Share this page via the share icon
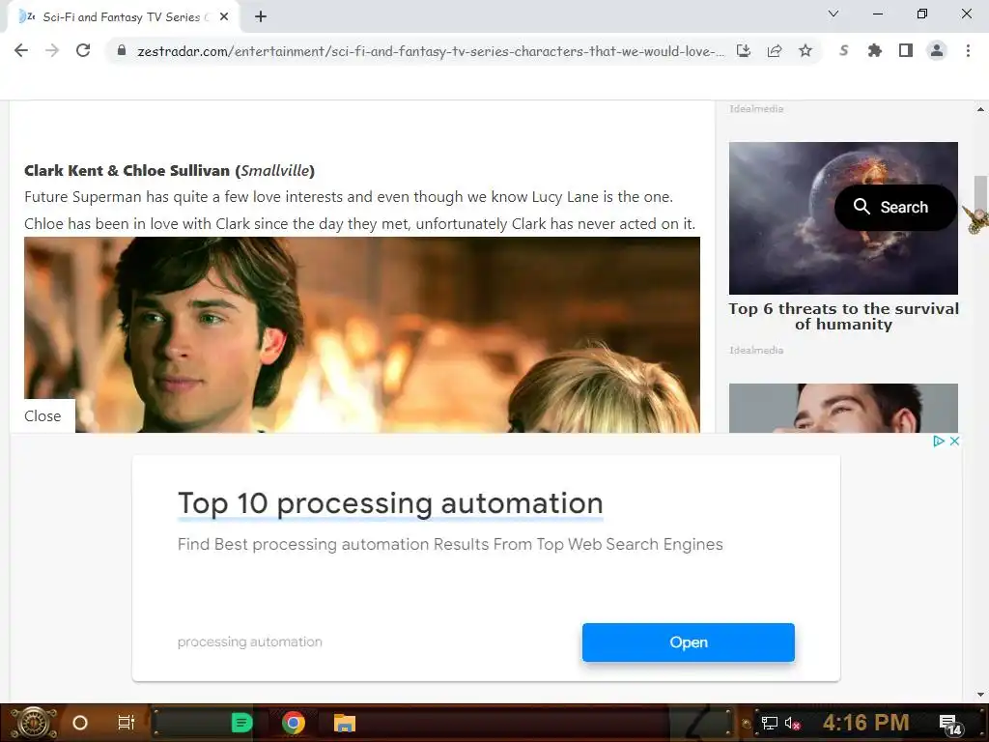Screen dimensions: 989x742 [x=775, y=50]
